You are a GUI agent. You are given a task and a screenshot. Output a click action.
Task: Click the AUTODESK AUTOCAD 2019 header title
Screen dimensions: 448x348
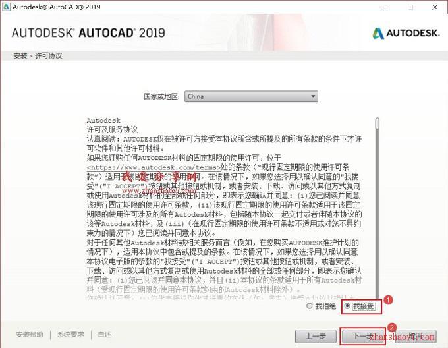tap(88, 33)
